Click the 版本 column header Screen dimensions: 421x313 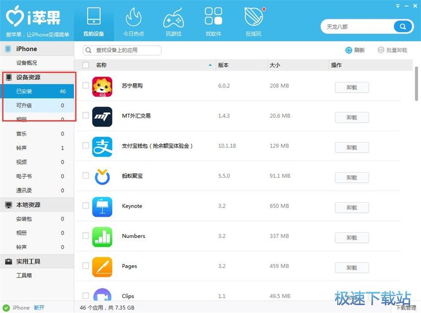241,65
